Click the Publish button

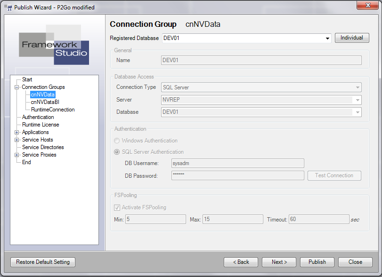[x=317, y=262]
